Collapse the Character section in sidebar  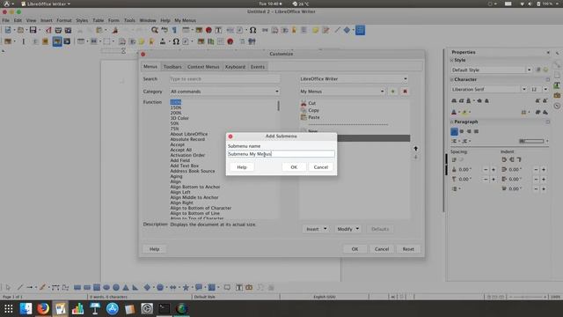tap(452, 79)
